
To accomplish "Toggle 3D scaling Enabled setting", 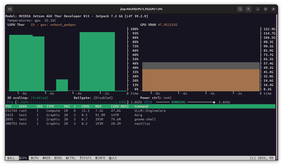I will click(39, 98).
